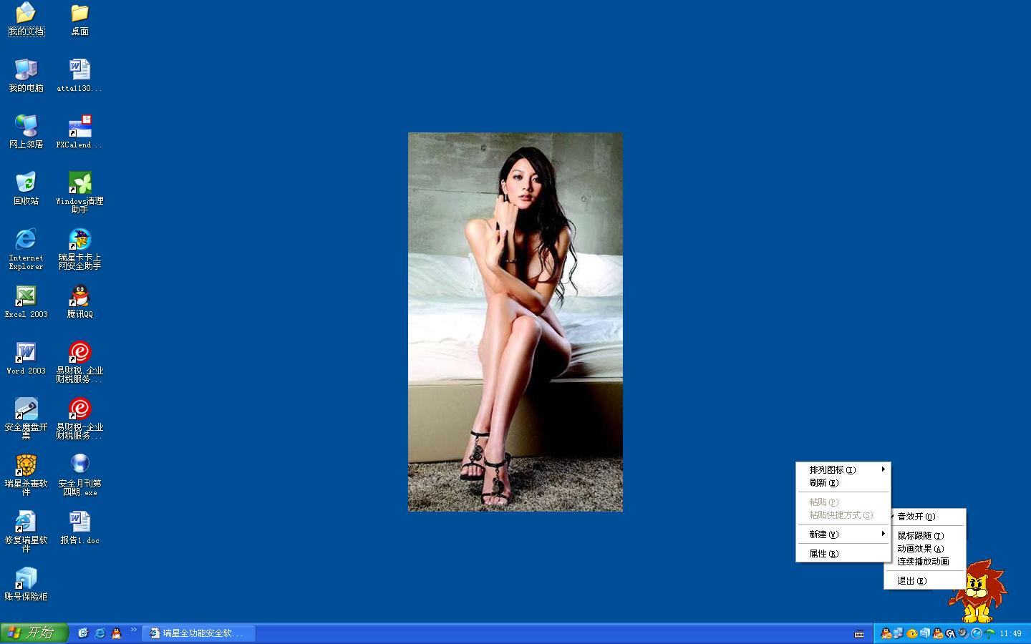
Task: Open the network computers tray icon
Action: (x=899, y=633)
